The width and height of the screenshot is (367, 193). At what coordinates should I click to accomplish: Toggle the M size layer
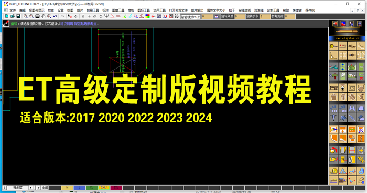coord(67,188)
